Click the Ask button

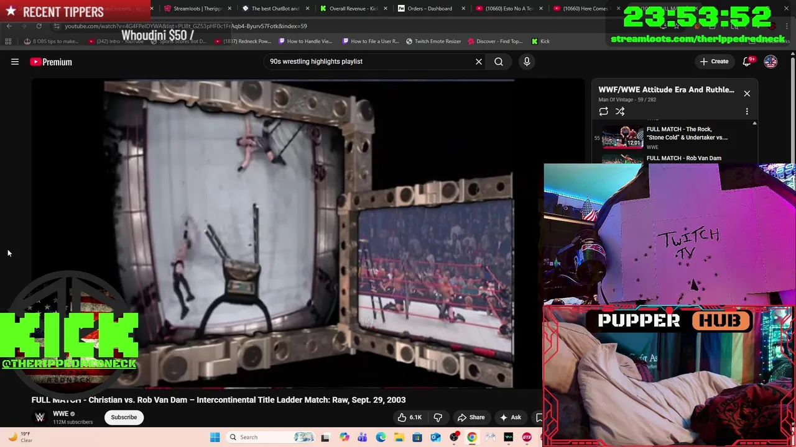coord(510,417)
